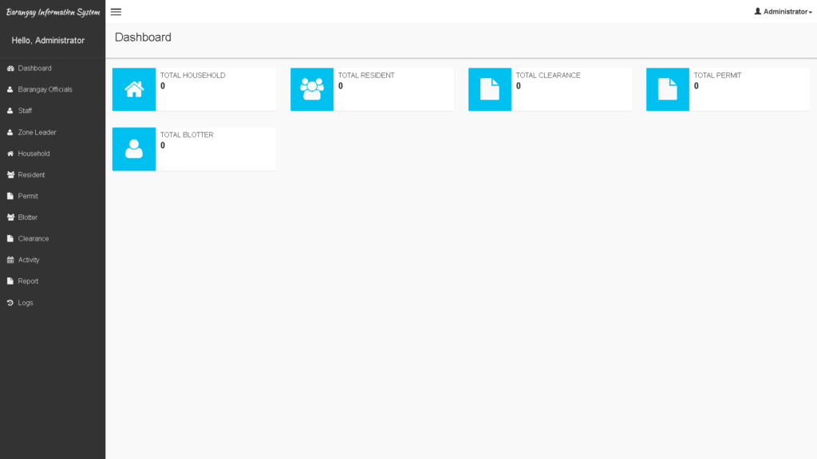The height and width of the screenshot is (459, 817).
Task: Select the Clearance document icon in the sidebar
Action: tap(10, 238)
